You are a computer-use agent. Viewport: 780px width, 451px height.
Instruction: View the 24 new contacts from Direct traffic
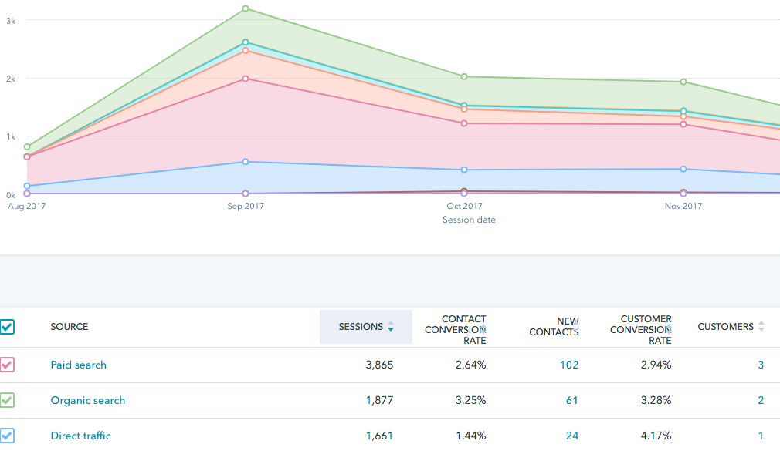click(572, 436)
